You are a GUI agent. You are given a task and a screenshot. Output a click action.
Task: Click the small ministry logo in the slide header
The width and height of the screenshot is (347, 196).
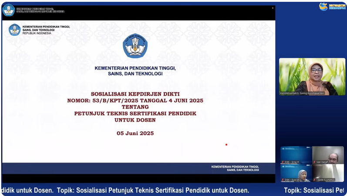coord(15,30)
